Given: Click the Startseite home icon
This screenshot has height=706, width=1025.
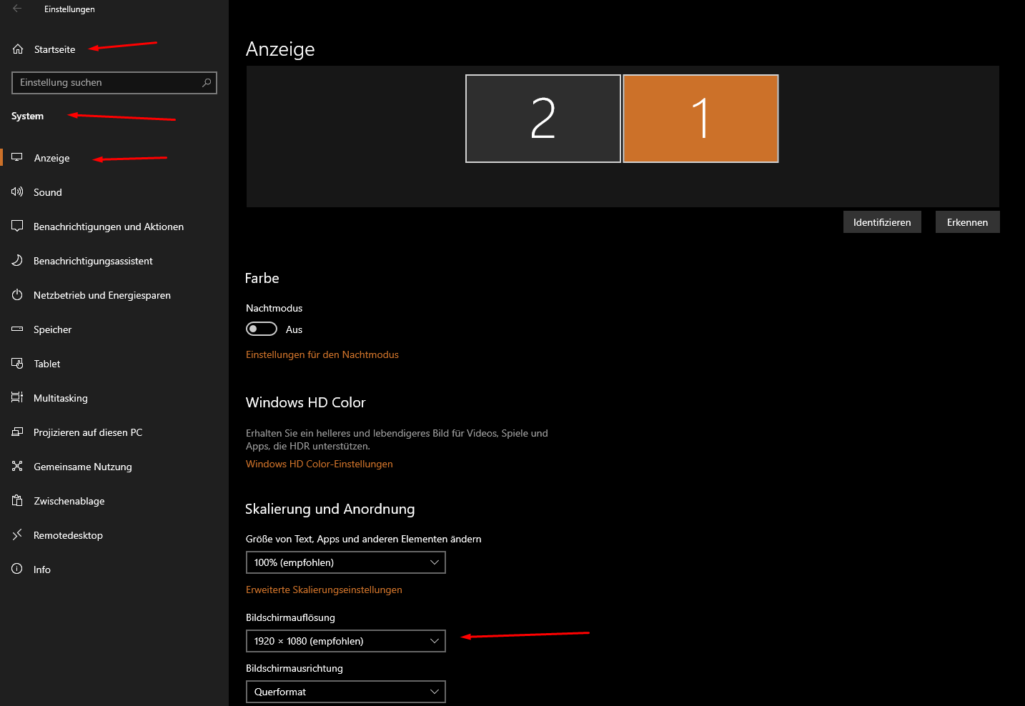Looking at the screenshot, I should pos(18,49).
